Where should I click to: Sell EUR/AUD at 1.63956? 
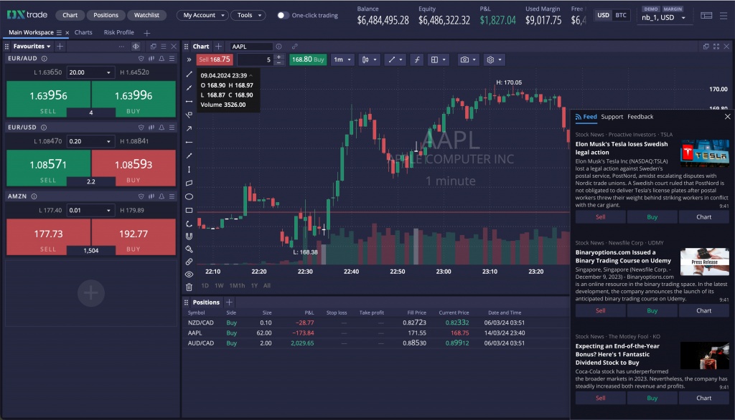click(48, 99)
